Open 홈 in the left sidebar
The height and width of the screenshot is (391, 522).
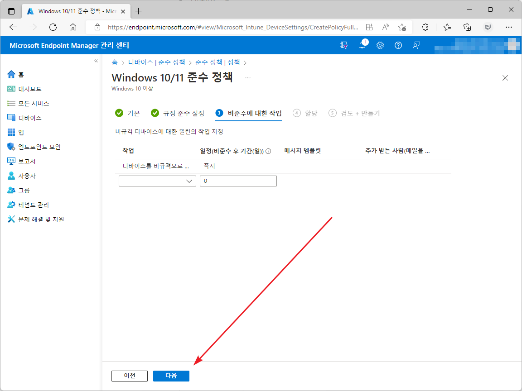pyautogui.click(x=16, y=75)
